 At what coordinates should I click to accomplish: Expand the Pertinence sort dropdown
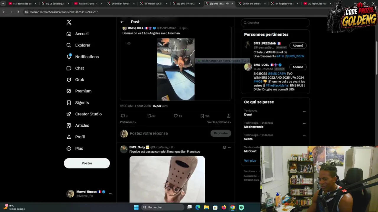click(128, 122)
